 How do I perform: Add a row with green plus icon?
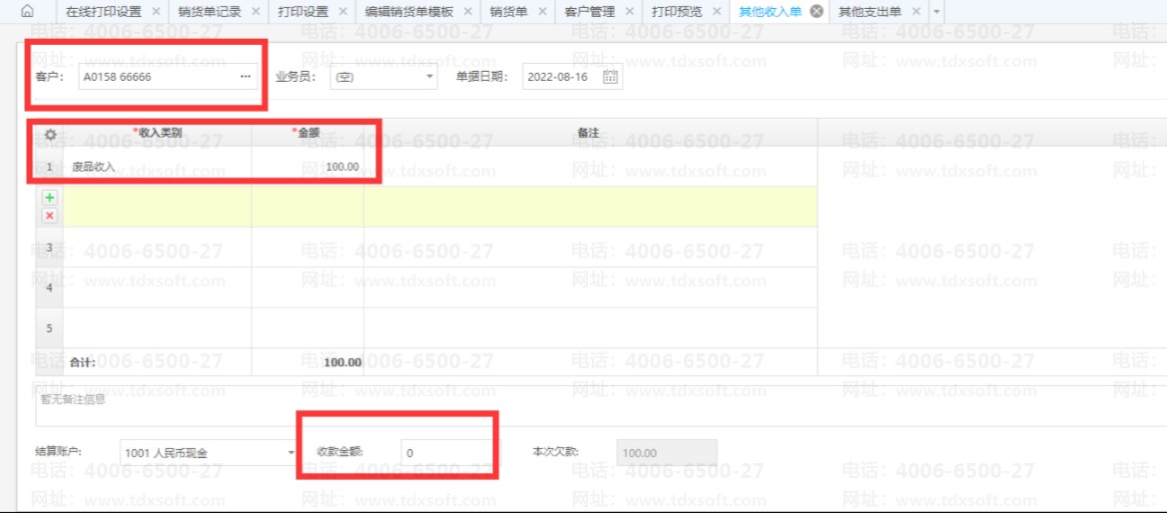(x=50, y=199)
